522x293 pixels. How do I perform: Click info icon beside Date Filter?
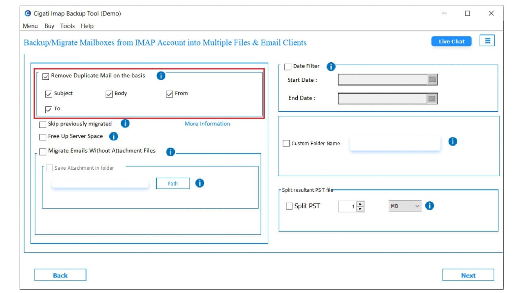coord(331,67)
